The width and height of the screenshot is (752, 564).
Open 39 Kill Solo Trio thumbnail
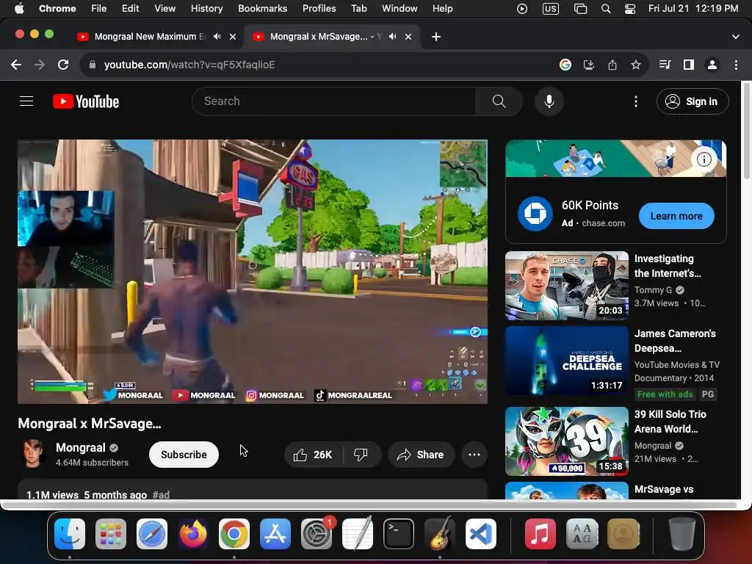pyautogui.click(x=567, y=441)
